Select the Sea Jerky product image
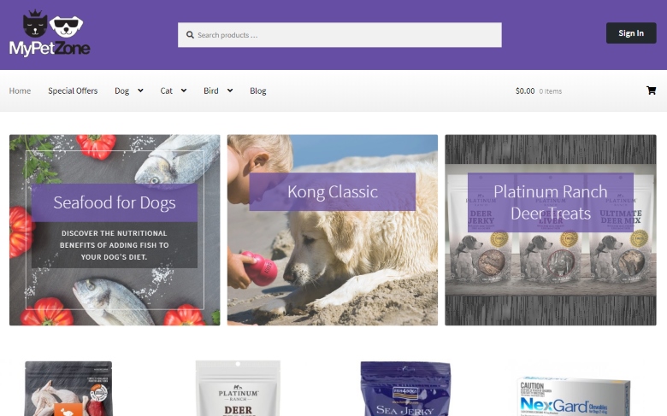This screenshot has width=667, height=416. click(405, 389)
